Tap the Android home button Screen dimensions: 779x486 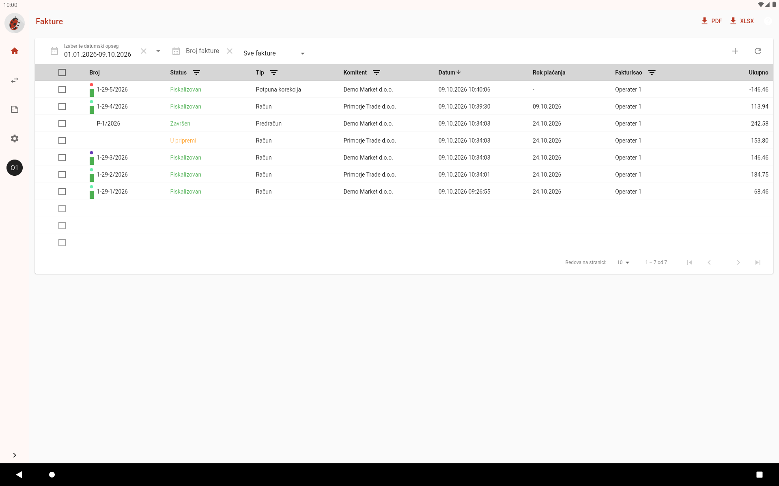pos(52,474)
